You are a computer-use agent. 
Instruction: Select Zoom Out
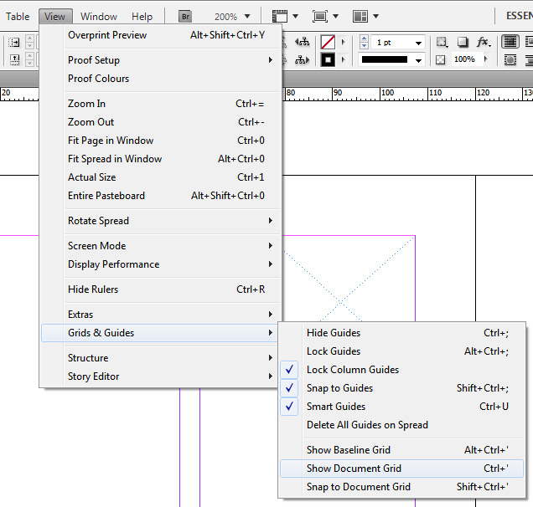pyautogui.click(x=160, y=122)
